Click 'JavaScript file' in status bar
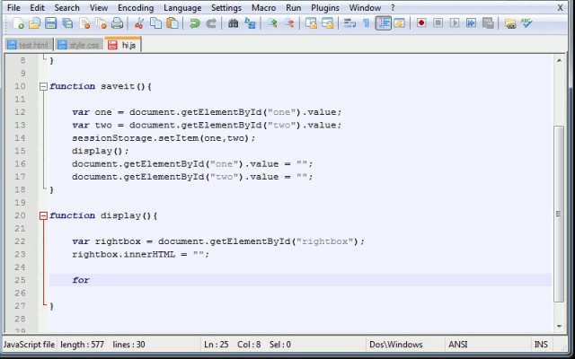The image size is (575, 359). 29,345
